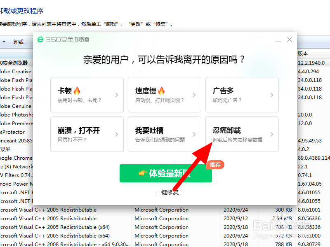
Task: Select the V Filters 0.74.1 row
Action: pos(16,175)
